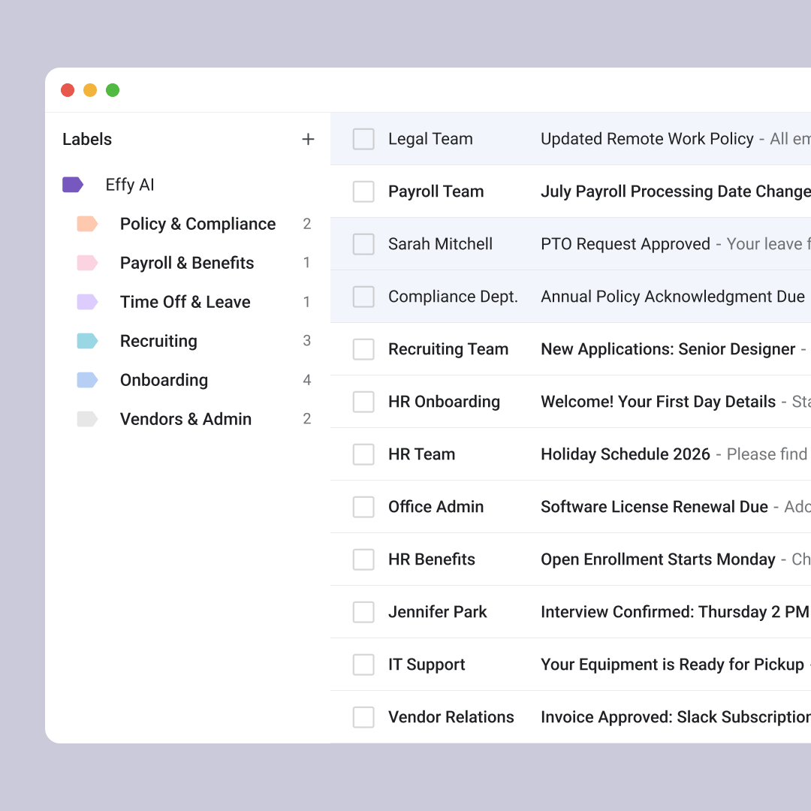This screenshot has width=811, height=811.
Task: Click sender name Jennifer Park
Action: (438, 612)
